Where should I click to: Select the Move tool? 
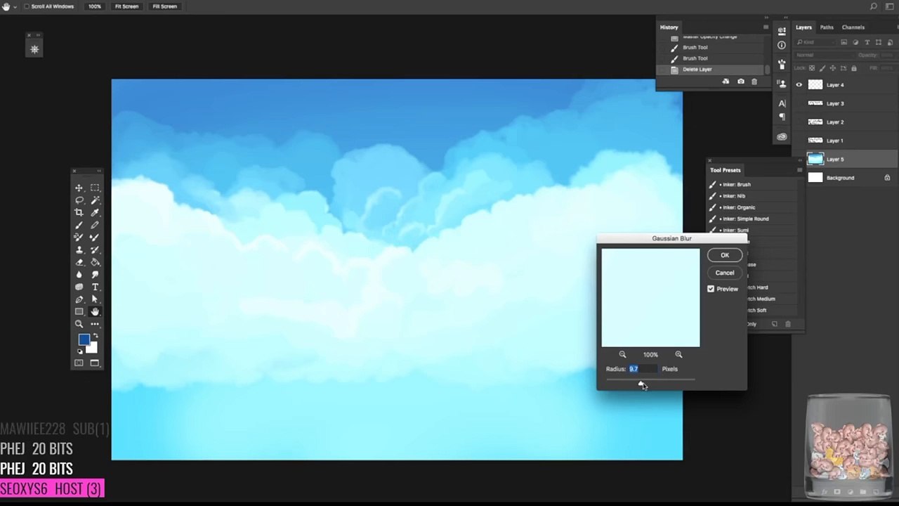(x=79, y=188)
